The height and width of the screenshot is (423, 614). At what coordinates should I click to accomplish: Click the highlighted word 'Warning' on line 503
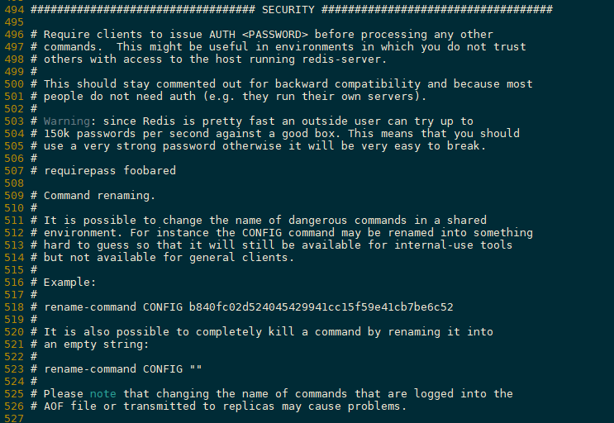point(67,121)
